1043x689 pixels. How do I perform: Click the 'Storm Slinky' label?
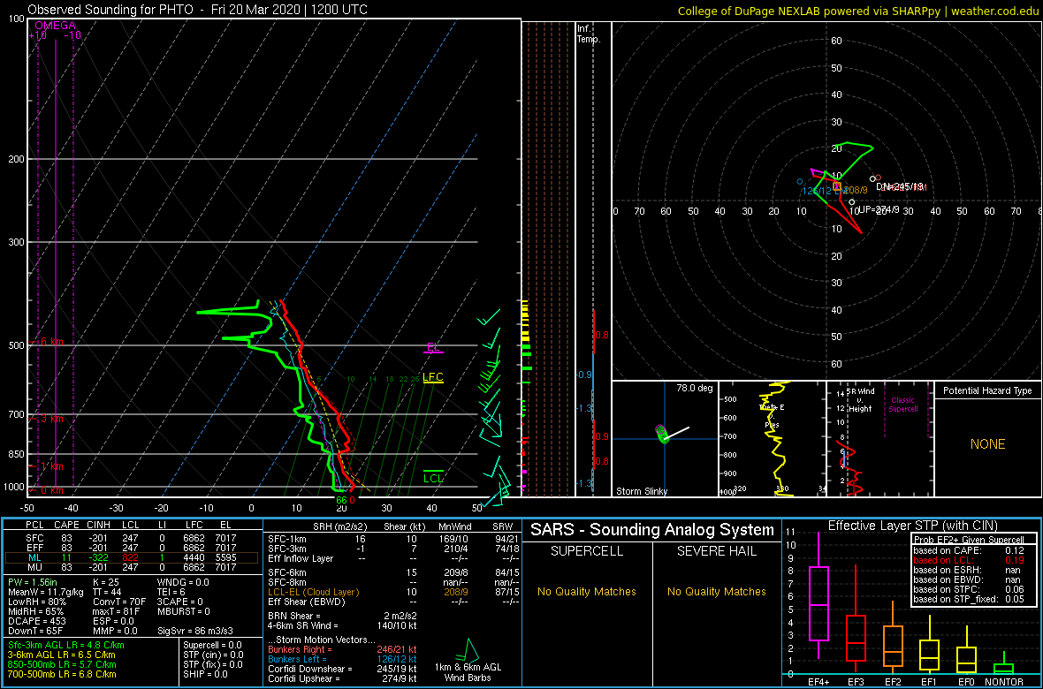(x=642, y=491)
